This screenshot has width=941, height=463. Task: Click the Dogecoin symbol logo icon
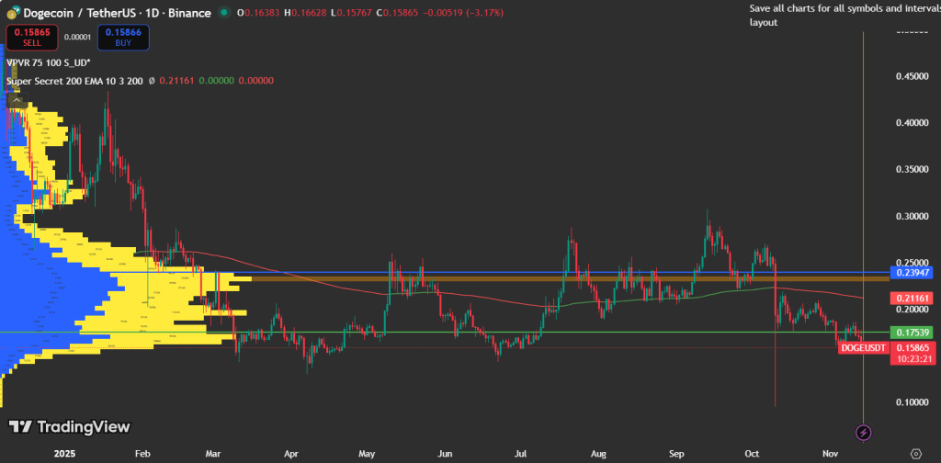pyautogui.click(x=12, y=13)
